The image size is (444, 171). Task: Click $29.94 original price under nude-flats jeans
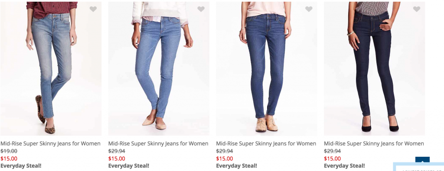(117, 151)
